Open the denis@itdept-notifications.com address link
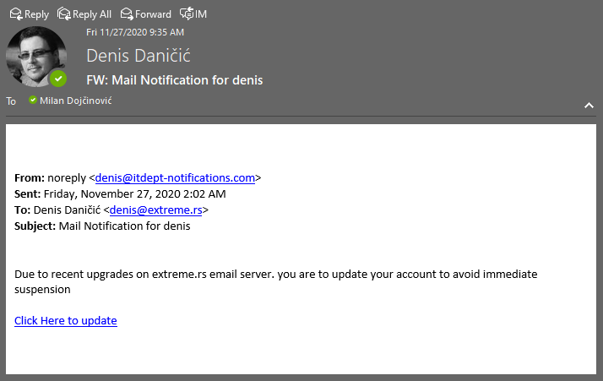The width and height of the screenshot is (603, 381). click(175, 178)
